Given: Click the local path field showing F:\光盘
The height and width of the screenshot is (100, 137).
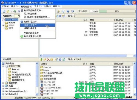Looking at the screenshot, I should (105, 60).
